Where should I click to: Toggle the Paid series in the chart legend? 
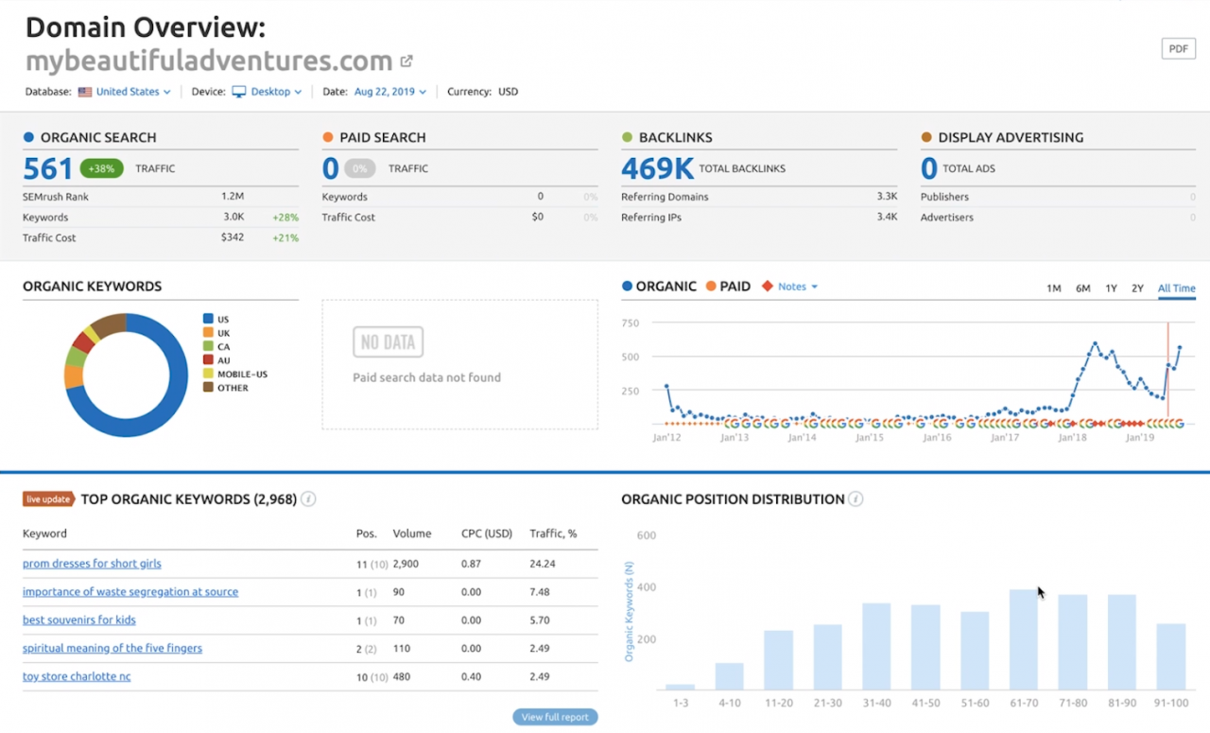pyautogui.click(x=728, y=287)
